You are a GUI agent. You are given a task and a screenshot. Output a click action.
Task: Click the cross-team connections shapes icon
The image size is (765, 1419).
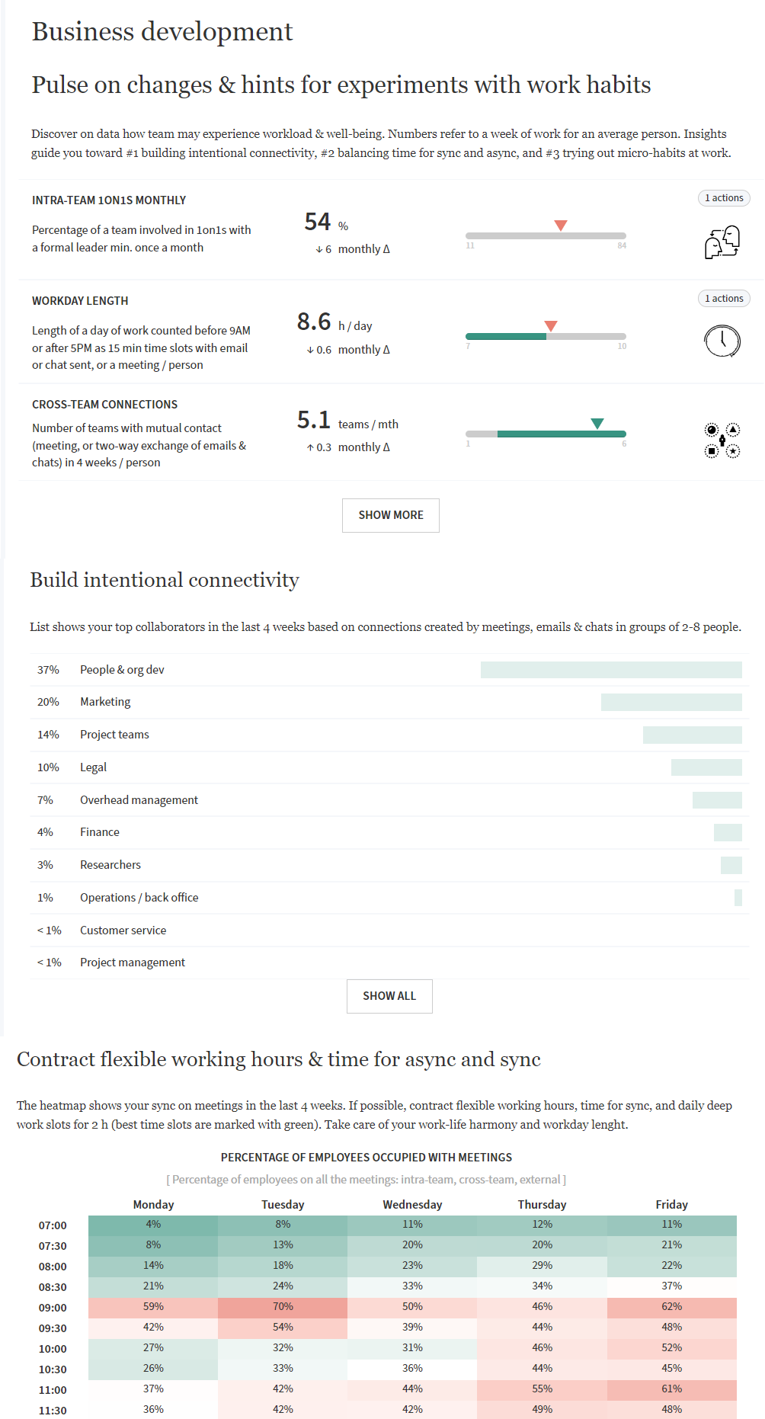tap(722, 440)
